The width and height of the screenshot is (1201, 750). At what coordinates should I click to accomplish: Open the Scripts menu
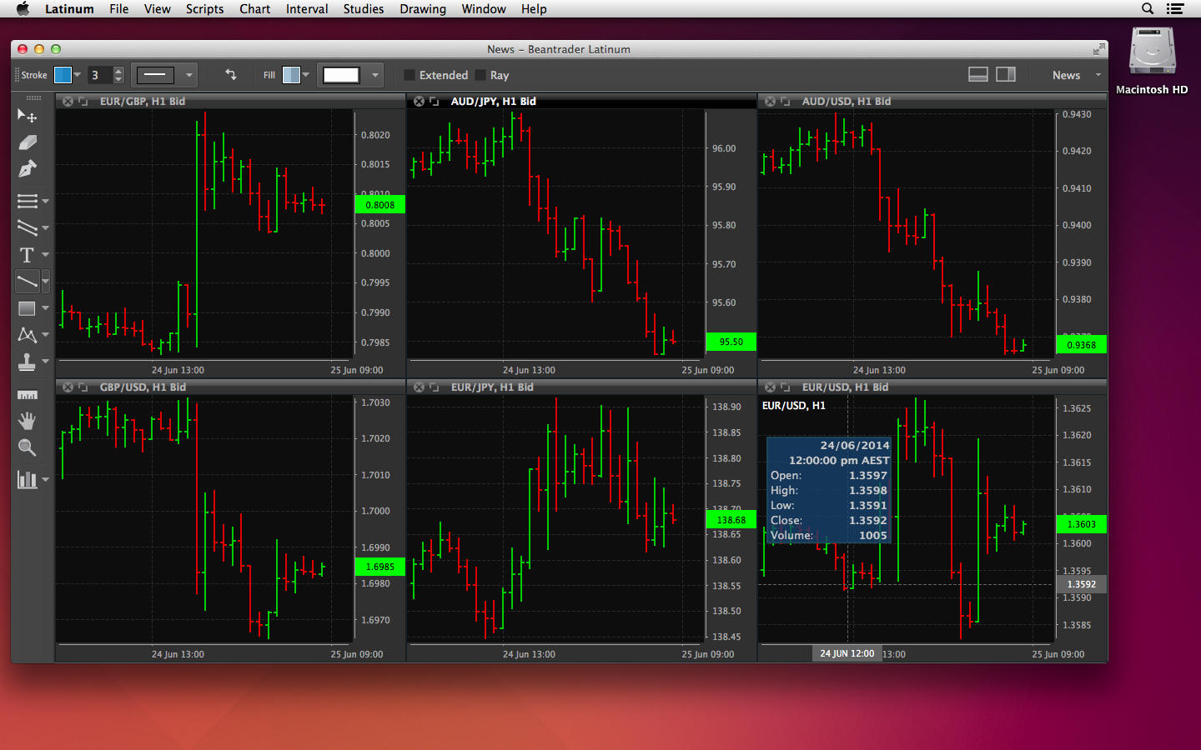pyautogui.click(x=204, y=9)
